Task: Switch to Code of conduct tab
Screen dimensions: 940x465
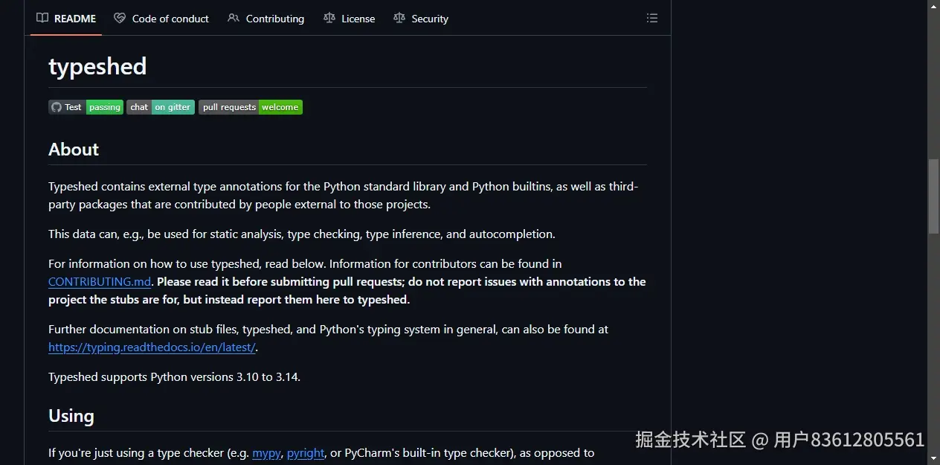Action: pos(161,19)
